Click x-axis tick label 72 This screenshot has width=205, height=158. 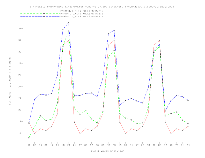165,145
